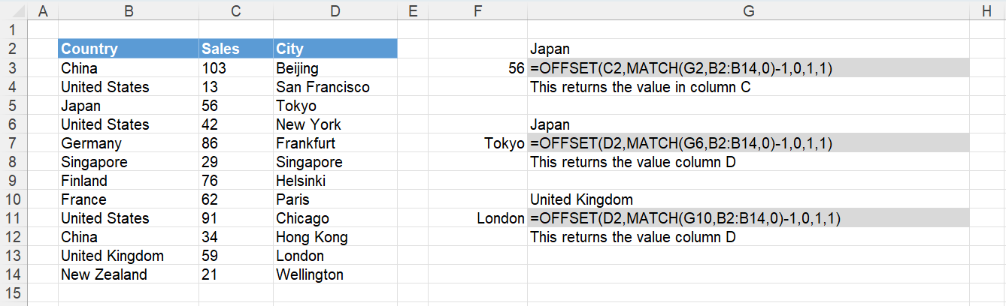Select column G header
This screenshot has height=306, width=1006.
(x=748, y=10)
